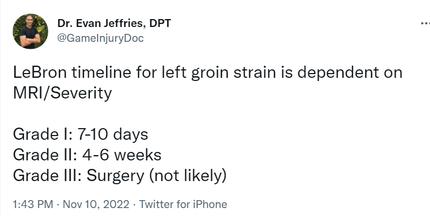Image resolution: width=430 pixels, height=216 pixels.
Task: Click the DPT suffix in display name
Action: [x=160, y=23]
